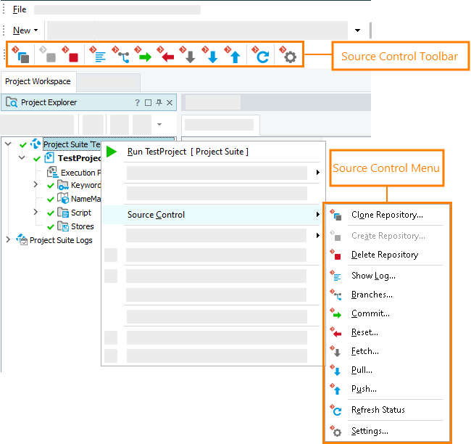Image resolution: width=471 pixels, height=444 pixels.
Task: Open the File menu
Action: 20,9
